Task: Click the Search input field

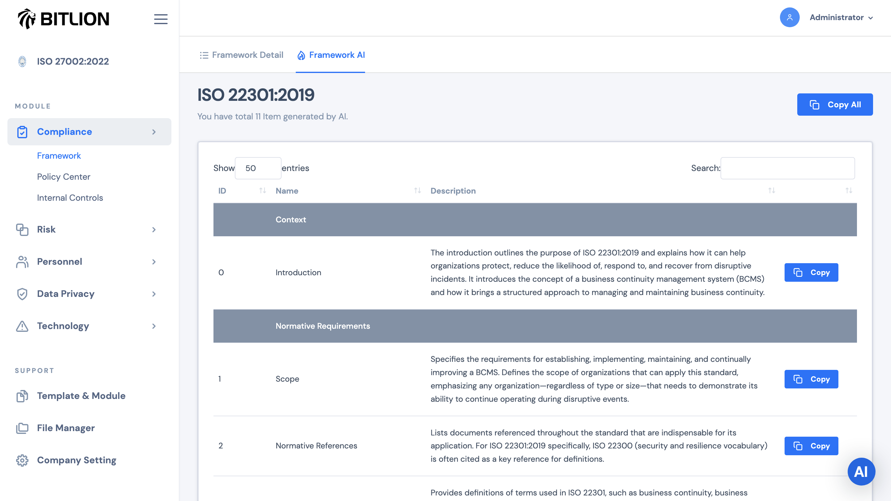Action: click(788, 168)
